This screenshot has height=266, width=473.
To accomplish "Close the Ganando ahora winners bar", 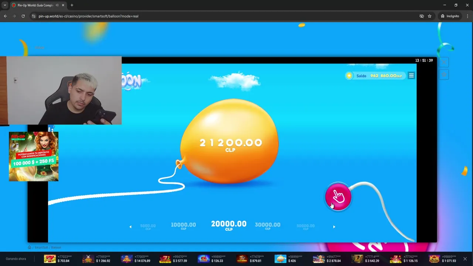I will [x=465, y=259].
